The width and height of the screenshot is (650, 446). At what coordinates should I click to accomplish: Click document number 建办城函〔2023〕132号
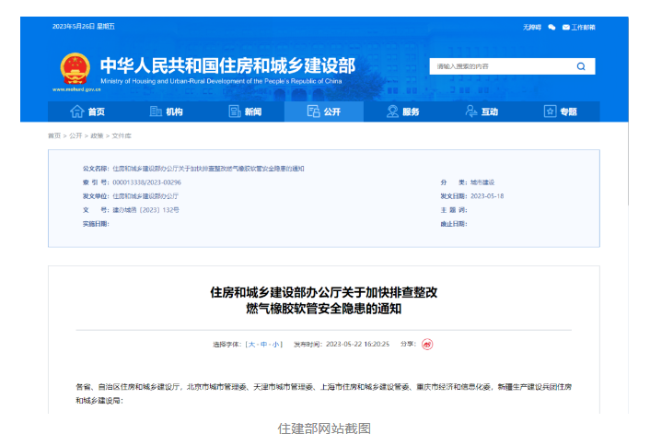[x=145, y=210]
